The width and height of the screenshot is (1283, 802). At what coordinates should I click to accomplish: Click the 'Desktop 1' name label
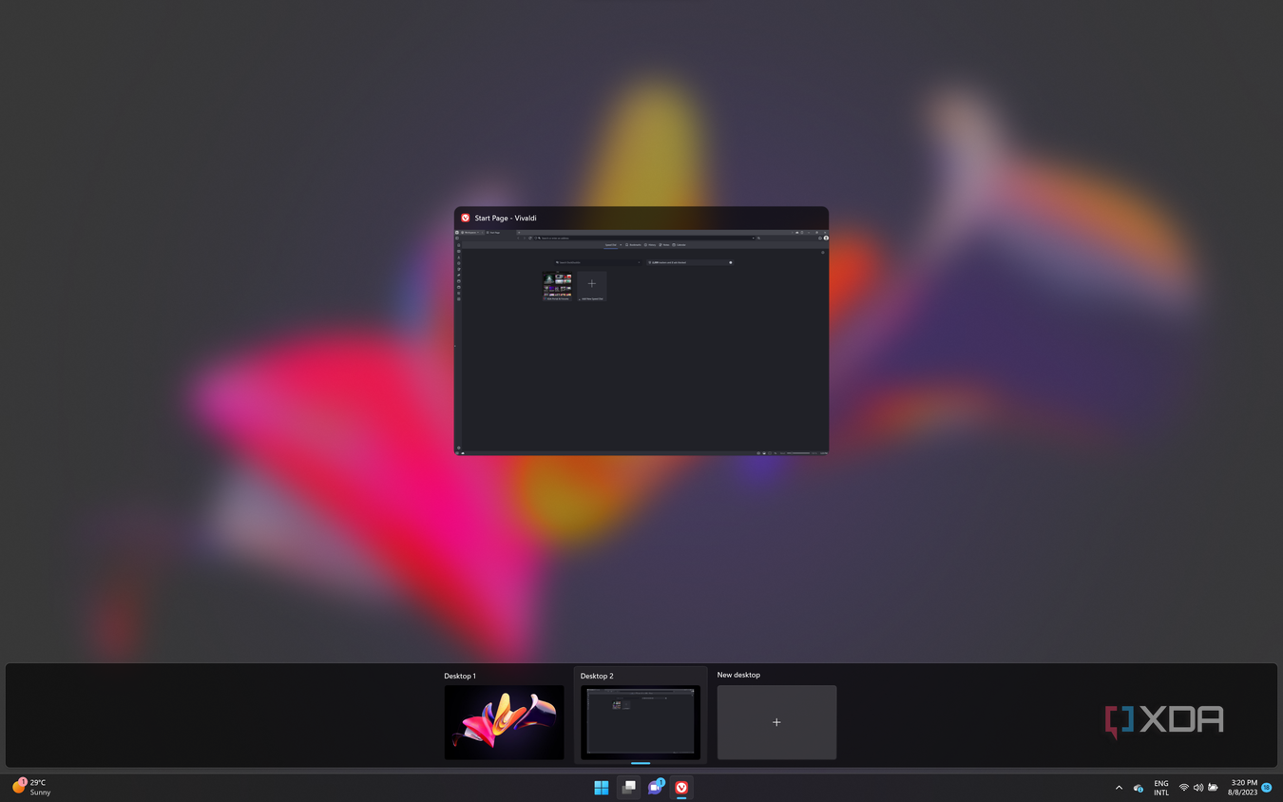[x=460, y=676]
